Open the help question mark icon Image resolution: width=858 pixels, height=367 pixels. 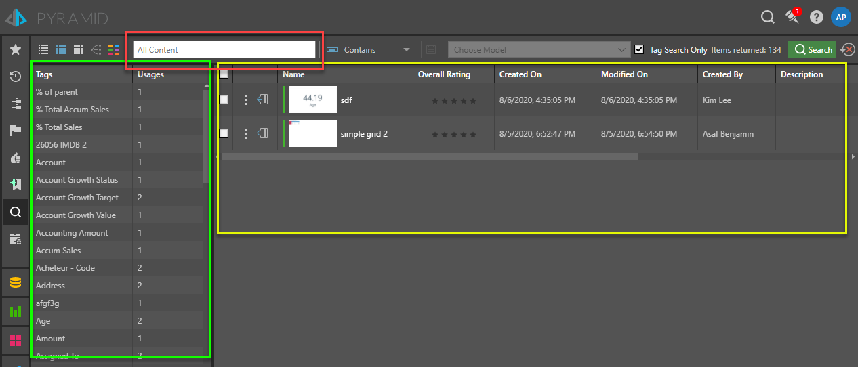[817, 17]
